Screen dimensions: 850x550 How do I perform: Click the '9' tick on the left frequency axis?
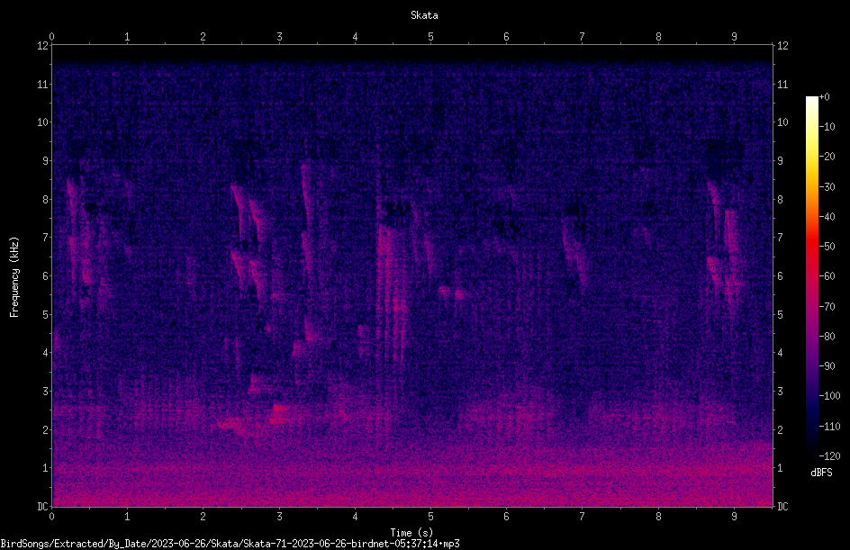pyautogui.click(x=45, y=161)
